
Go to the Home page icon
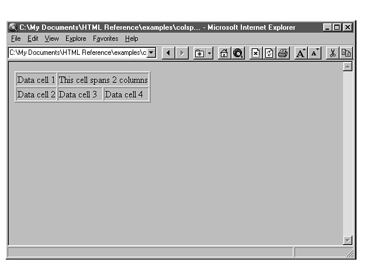[x=224, y=53]
